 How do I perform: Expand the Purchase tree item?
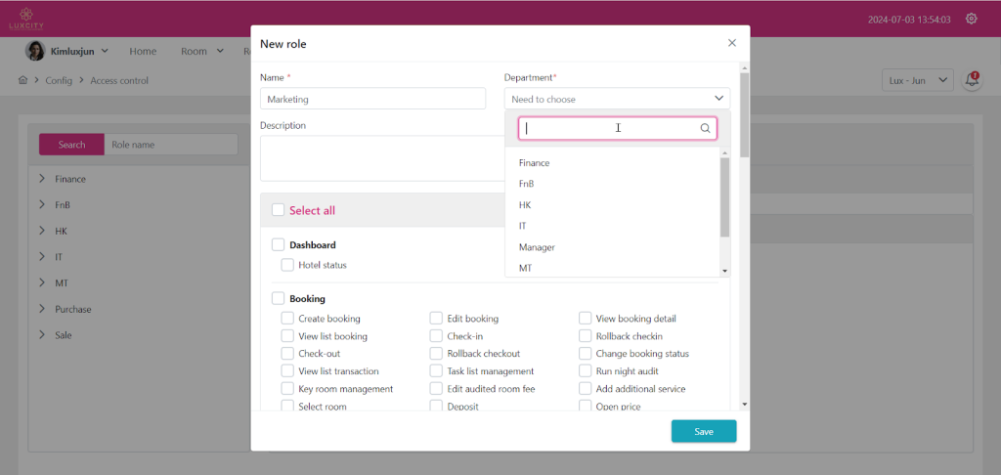pyautogui.click(x=43, y=309)
